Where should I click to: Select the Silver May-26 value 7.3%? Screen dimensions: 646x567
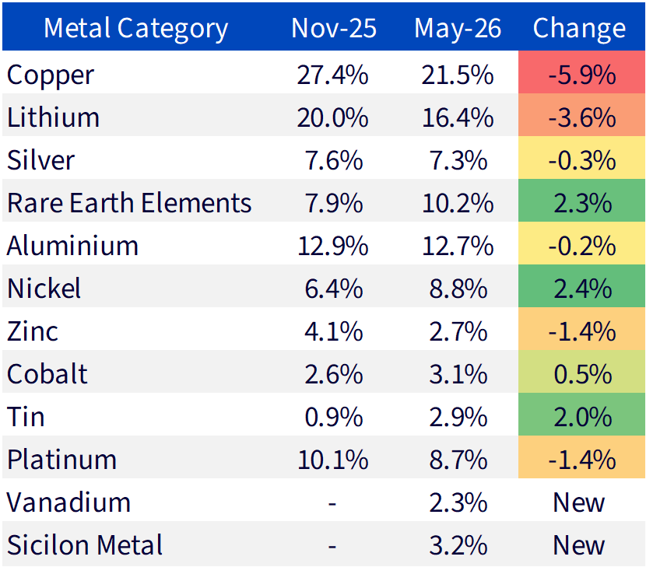(x=458, y=160)
